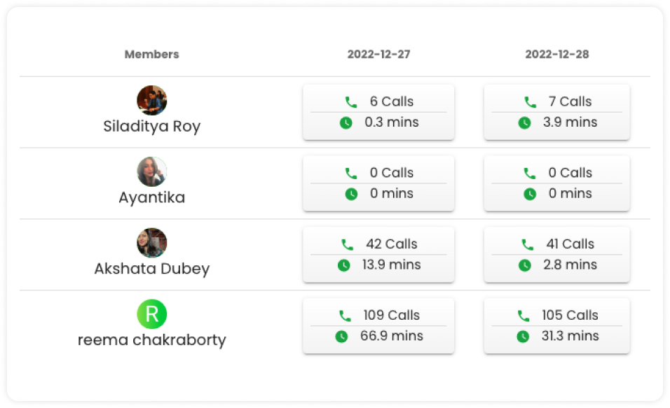The height and width of the screenshot is (408, 670).
Task: Open Siladitya Roy's profile photo
Action: pos(151,100)
